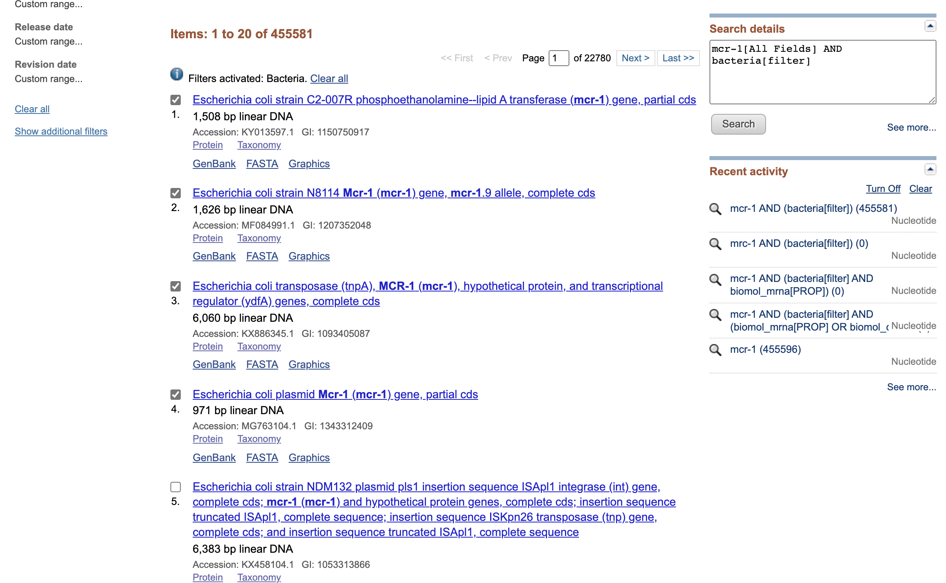Click magnifier icon for mcr-1 (455581) search
The image size is (946, 583).
715,209
